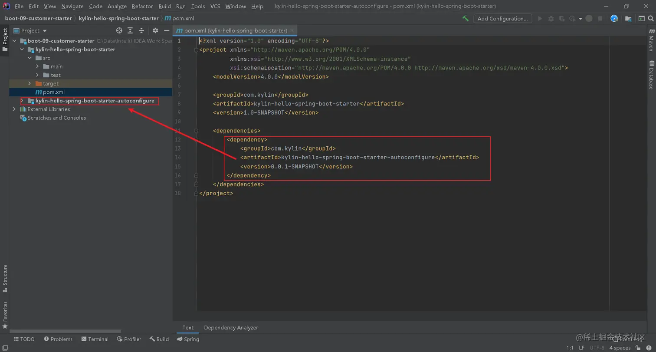Select Scratches and Consoles in the tree
The height and width of the screenshot is (352, 656).
(x=56, y=118)
